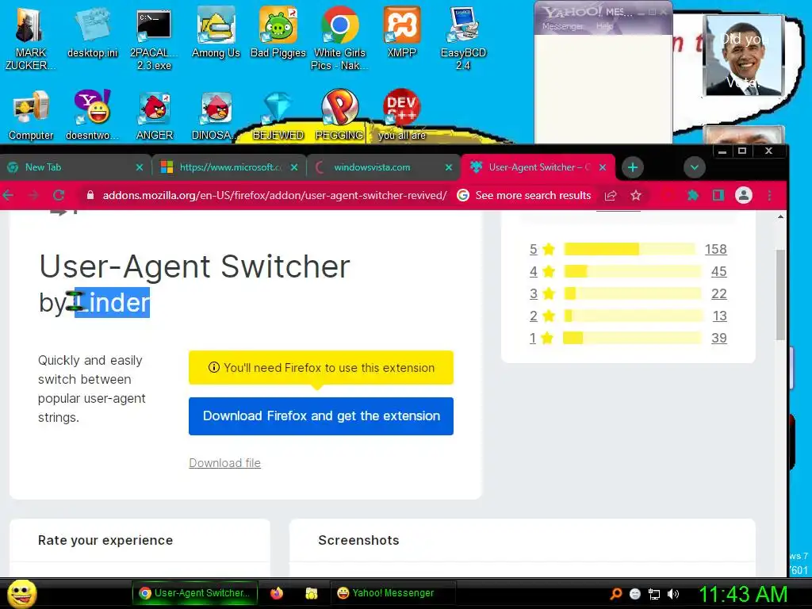
Task: Select PEGGING desktop icon
Action: 339,115
